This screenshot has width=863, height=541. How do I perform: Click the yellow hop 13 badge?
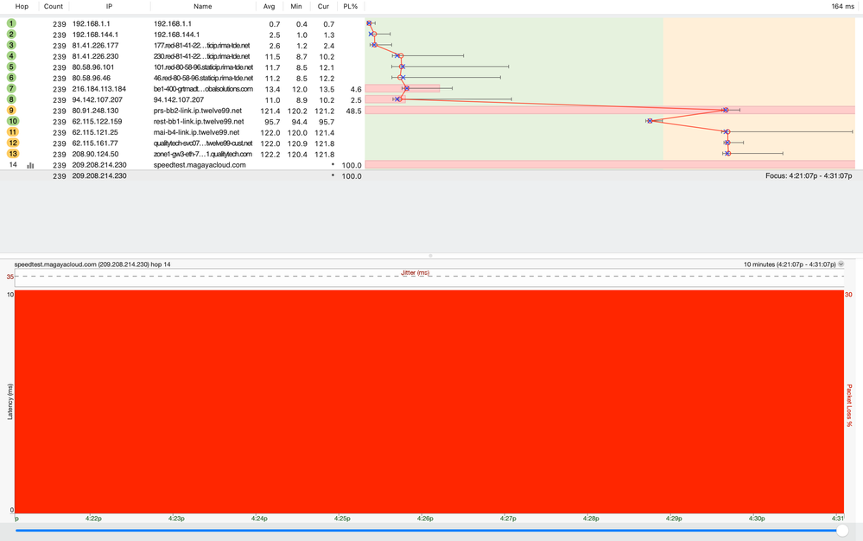11,153
